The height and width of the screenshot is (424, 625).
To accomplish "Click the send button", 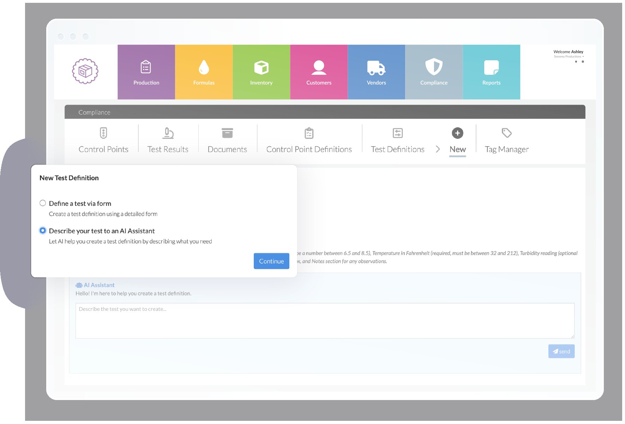I will pos(561,351).
